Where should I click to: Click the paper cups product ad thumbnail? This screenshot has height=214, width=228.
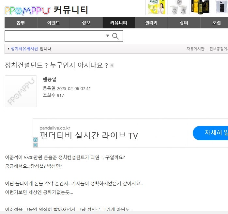(x=178, y=7)
